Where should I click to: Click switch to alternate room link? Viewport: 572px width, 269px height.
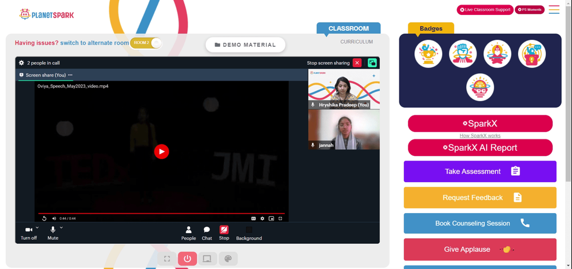coord(94,43)
